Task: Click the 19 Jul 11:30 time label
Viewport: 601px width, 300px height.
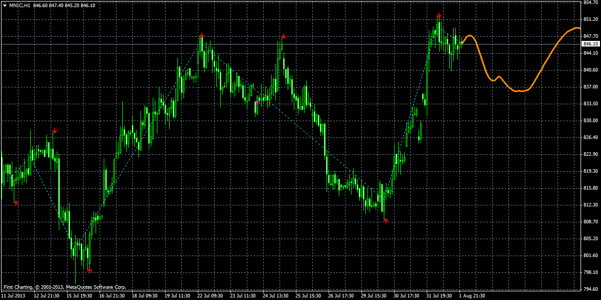Action: click(178, 296)
